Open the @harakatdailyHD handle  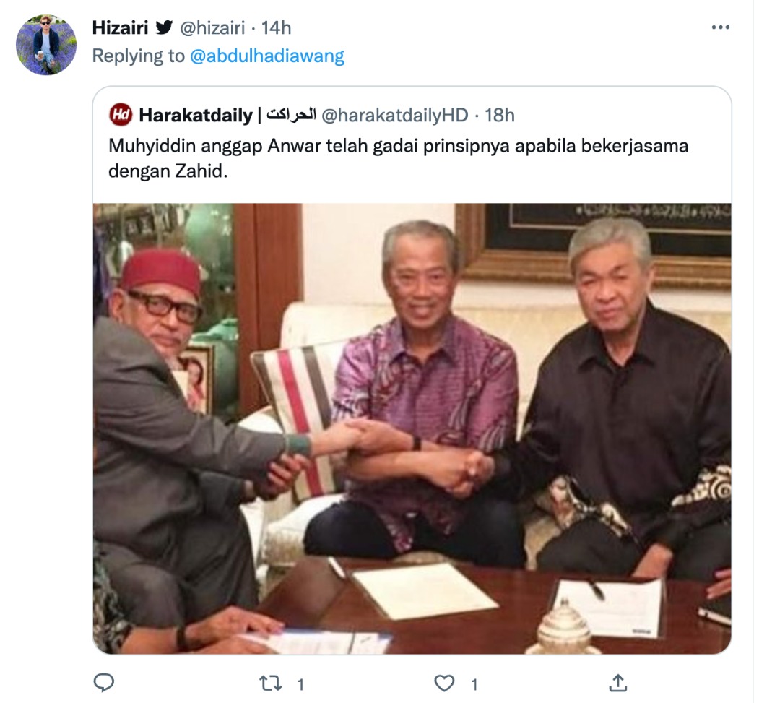click(x=395, y=116)
